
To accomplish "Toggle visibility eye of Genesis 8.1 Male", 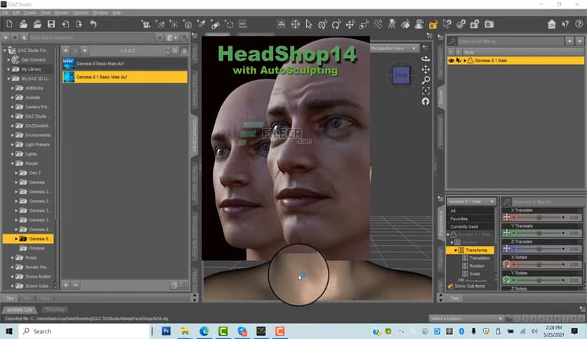I will pos(451,60).
